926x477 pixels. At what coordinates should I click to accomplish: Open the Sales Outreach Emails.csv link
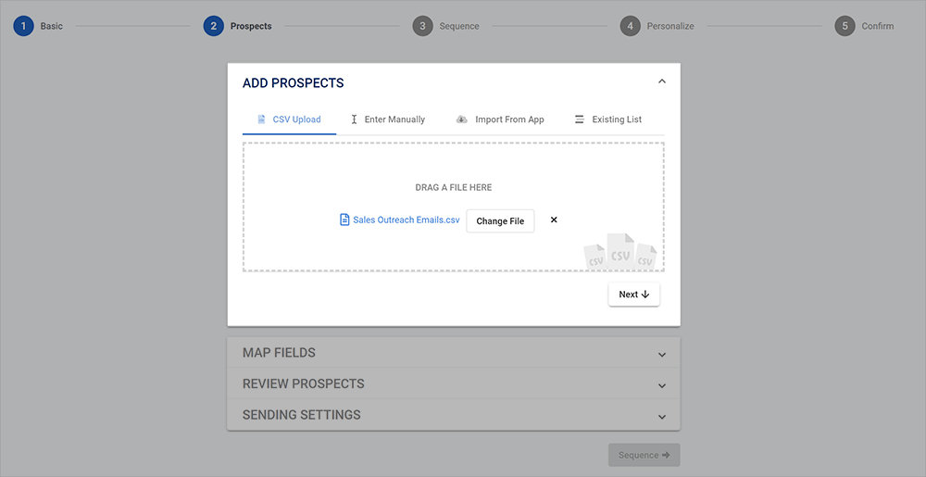pos(406,220)
